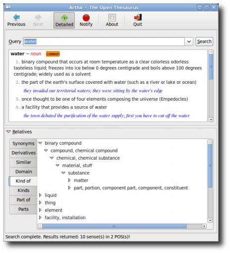Click the scroll-right arrow of the relatives tree
This screenshot has width=230, height=253.
pyautogui.click(x=204, y=226)
